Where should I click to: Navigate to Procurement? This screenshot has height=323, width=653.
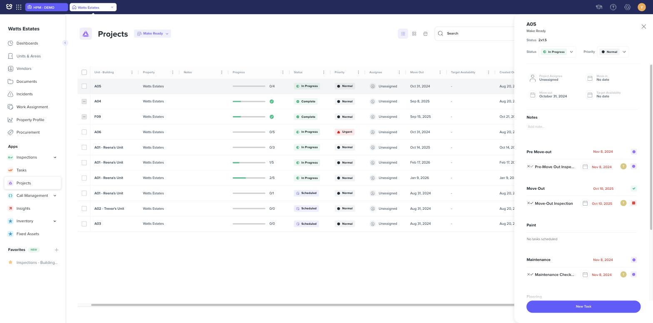point(28,132)
